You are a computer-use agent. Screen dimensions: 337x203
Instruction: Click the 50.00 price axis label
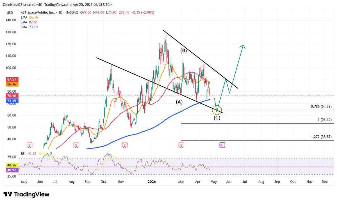tap(11, 127)
